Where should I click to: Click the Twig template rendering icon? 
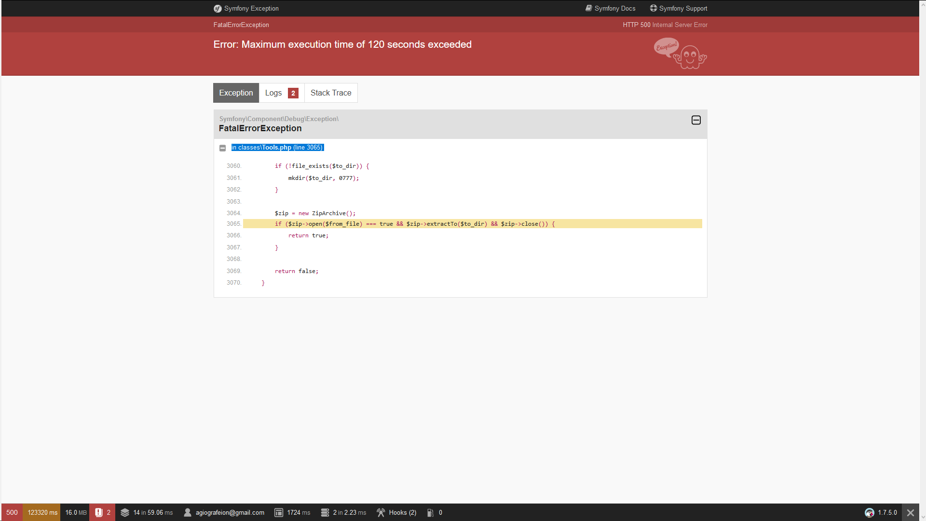point(279,512)
